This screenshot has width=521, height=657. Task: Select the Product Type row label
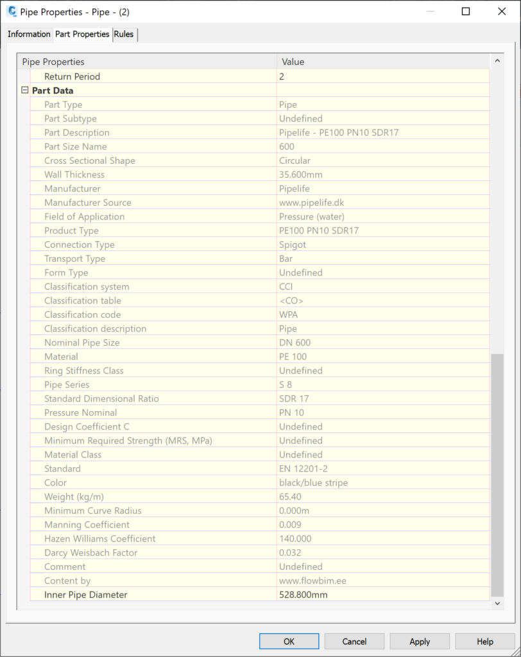coord(71,230)
